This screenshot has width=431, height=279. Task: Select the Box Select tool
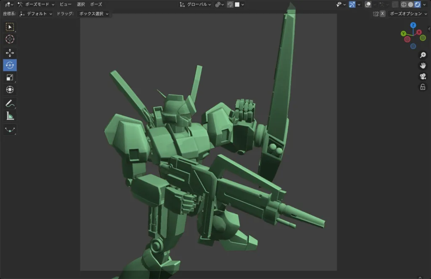(x=10, y=27)
